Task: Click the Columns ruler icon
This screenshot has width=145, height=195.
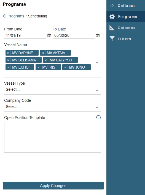Action: coord(112,28)
